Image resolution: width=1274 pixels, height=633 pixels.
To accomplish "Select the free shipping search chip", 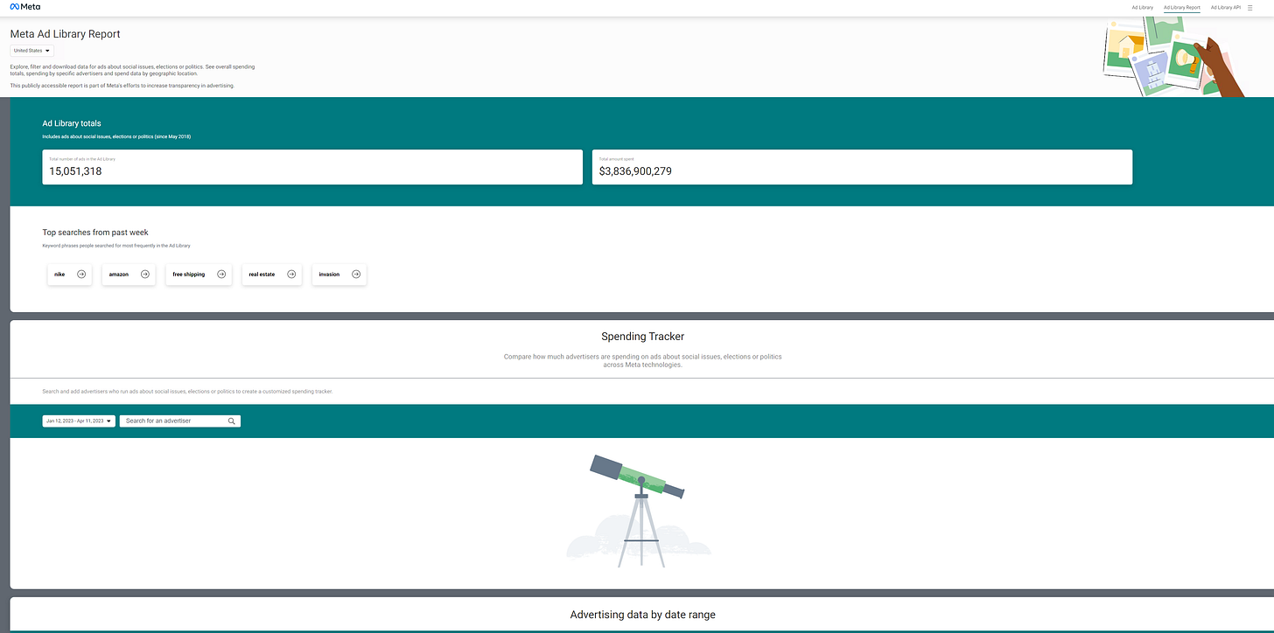I will pos(199,274).
